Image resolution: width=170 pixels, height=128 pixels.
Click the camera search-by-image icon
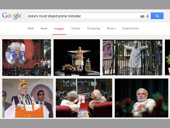tap(142, 16)
